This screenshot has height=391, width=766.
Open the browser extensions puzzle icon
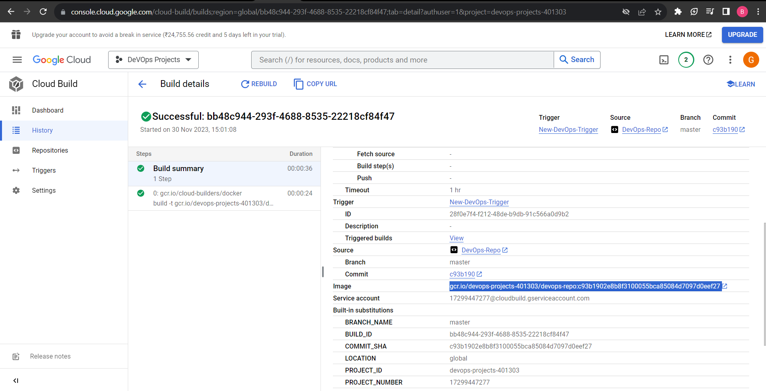pyautogui.click(x=678, y=12)
